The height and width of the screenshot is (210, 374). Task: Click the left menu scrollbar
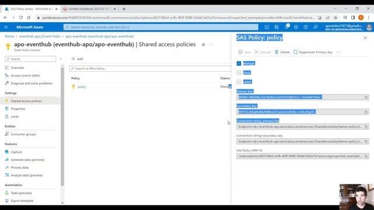pyautogui.click(x=63, y=126)
